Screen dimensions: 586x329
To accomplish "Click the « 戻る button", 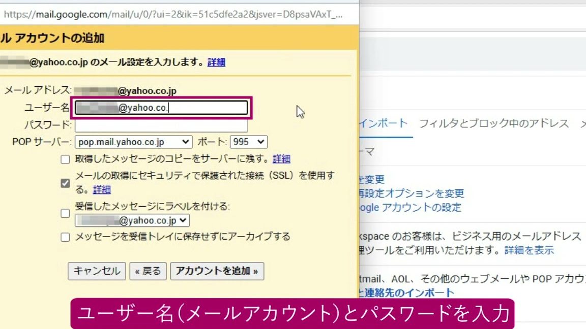I will point(148,271).
